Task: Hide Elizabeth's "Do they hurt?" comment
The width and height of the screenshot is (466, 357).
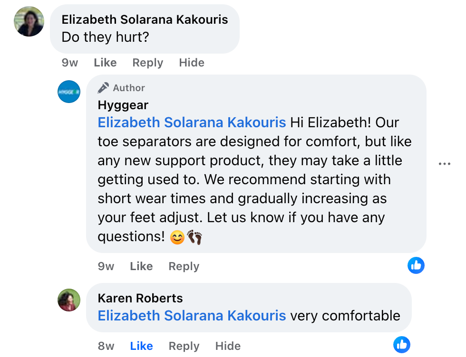Action: tap(192, 63)
